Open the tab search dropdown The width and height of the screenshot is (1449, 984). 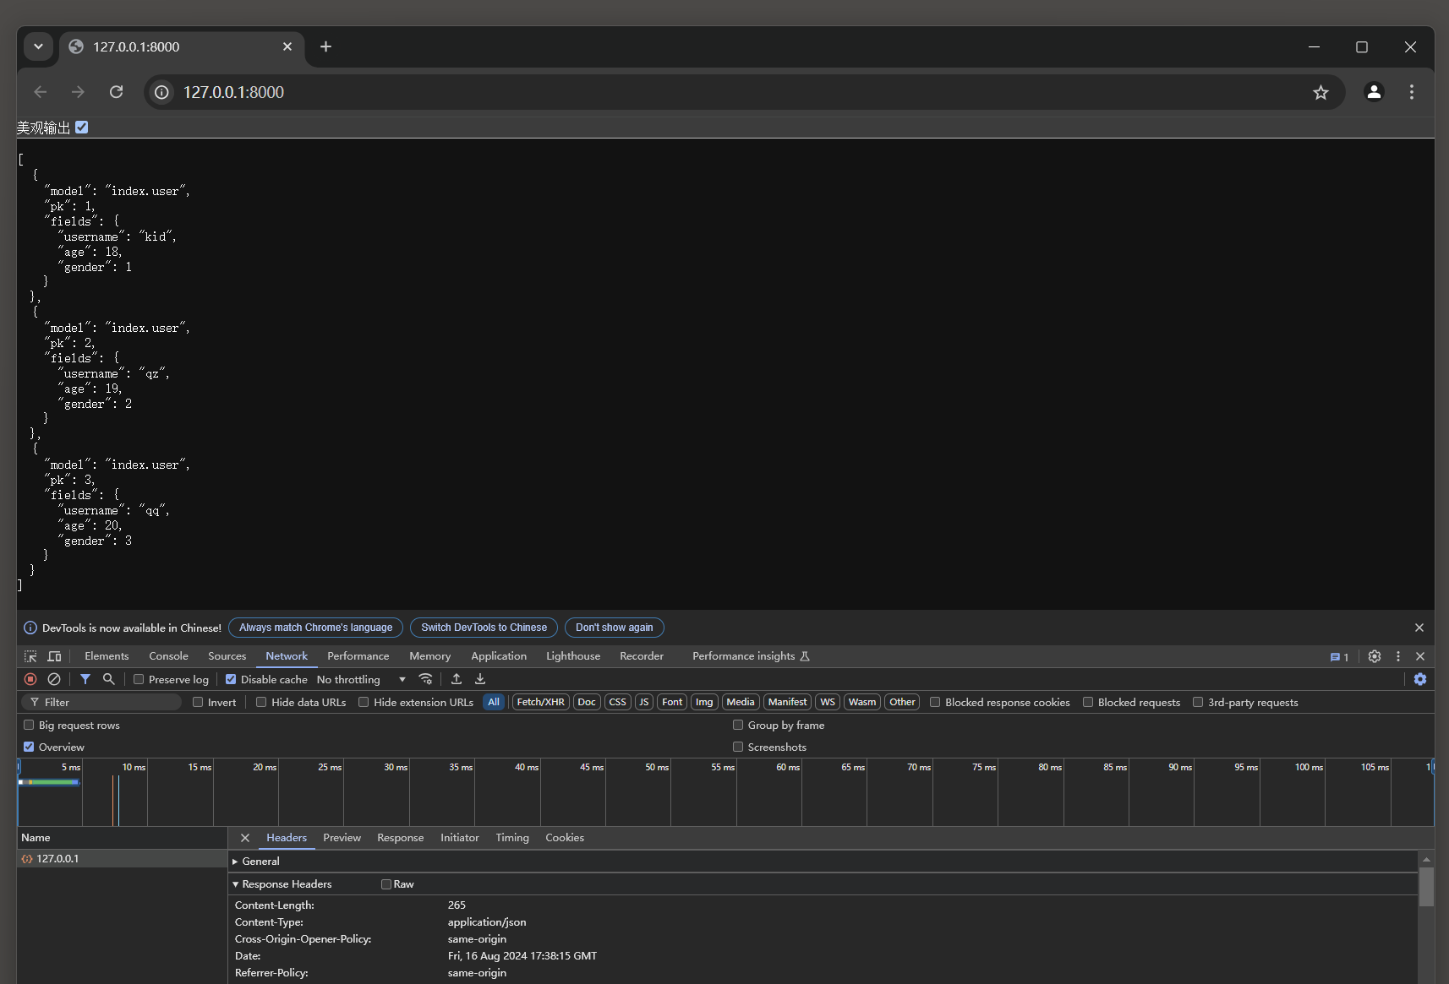point(38,46)
